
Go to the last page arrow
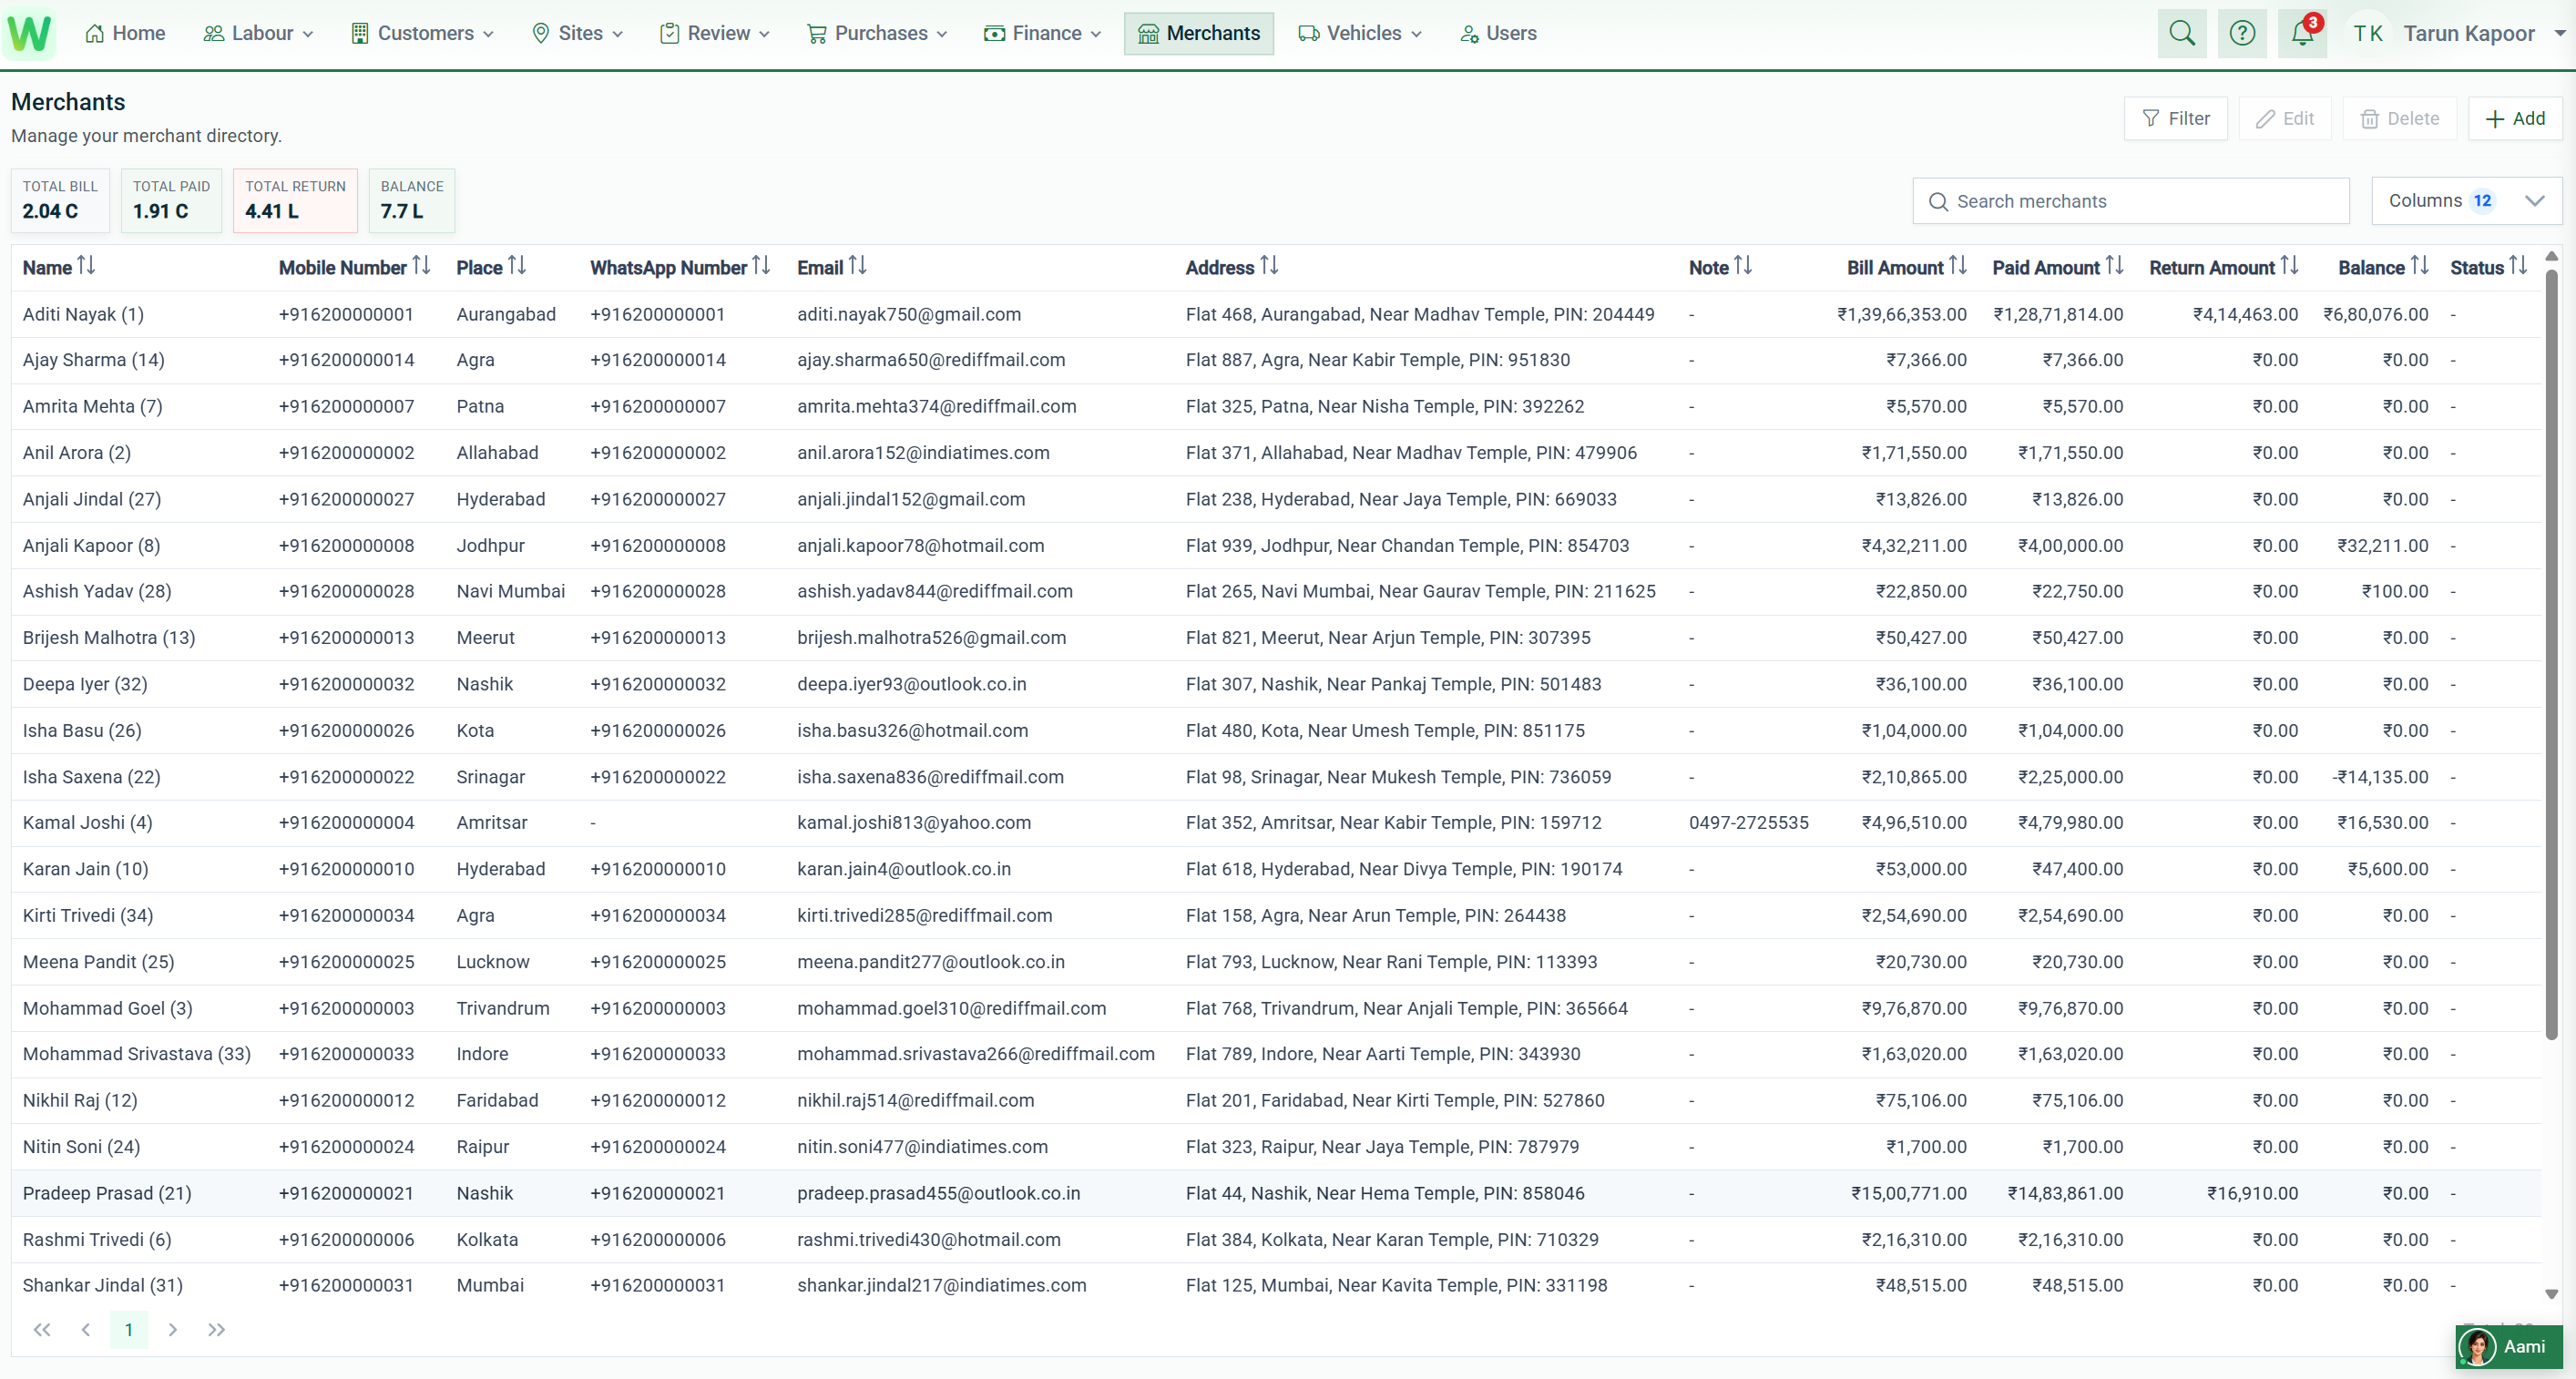216,1329
